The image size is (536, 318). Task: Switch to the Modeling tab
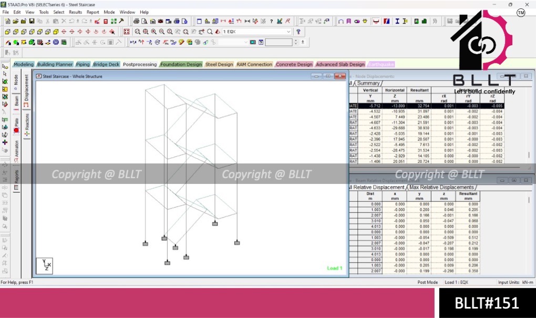[x=24, y=64]
